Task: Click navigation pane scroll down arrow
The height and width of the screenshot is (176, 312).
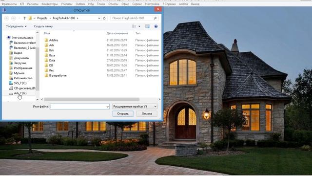Action: coord(38,99)
